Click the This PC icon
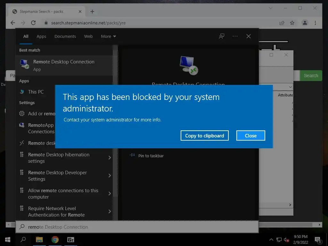 point(22,92)
